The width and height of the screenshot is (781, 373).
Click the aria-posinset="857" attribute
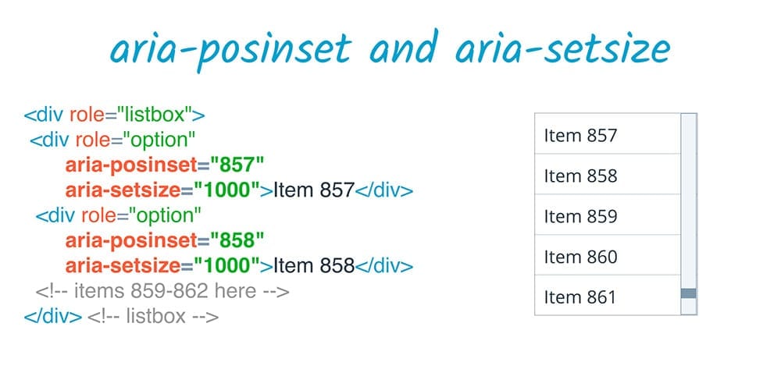pyautogui.click(x=166, y=165)
